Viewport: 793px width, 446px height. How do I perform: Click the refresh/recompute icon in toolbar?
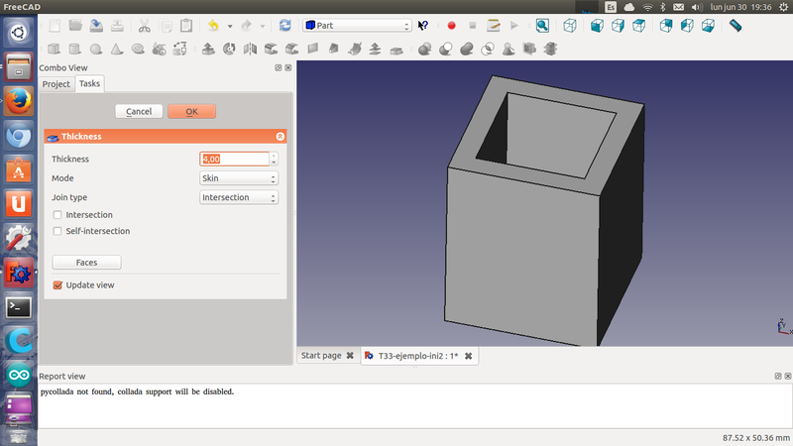click(x=285, y=26)
